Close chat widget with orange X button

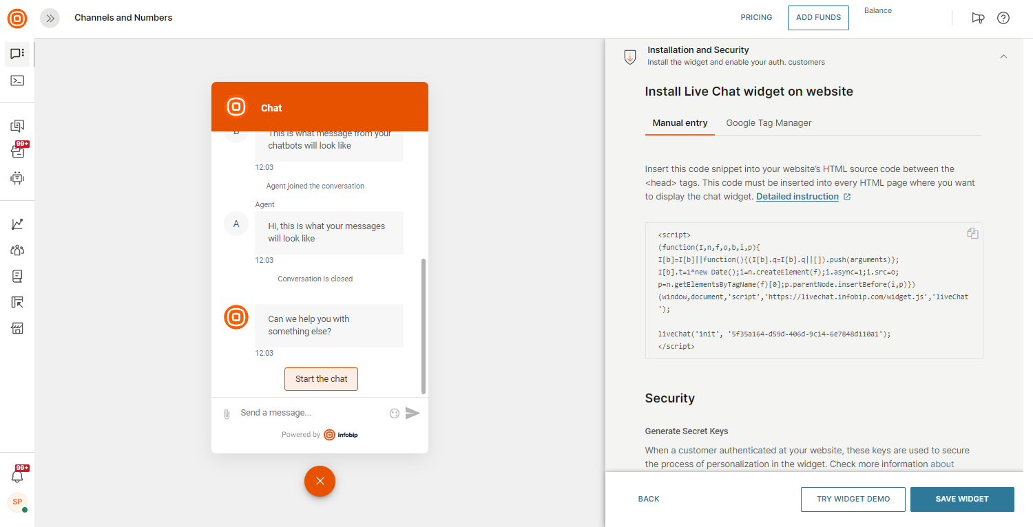[320, 481]
